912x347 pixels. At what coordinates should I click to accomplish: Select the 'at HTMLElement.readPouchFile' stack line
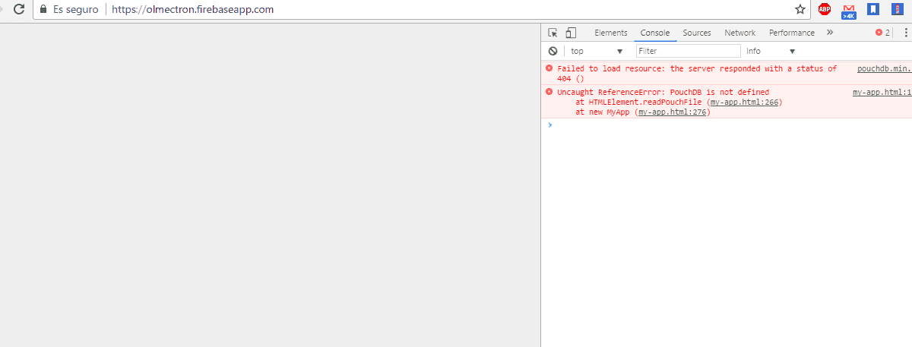point(679,102)
